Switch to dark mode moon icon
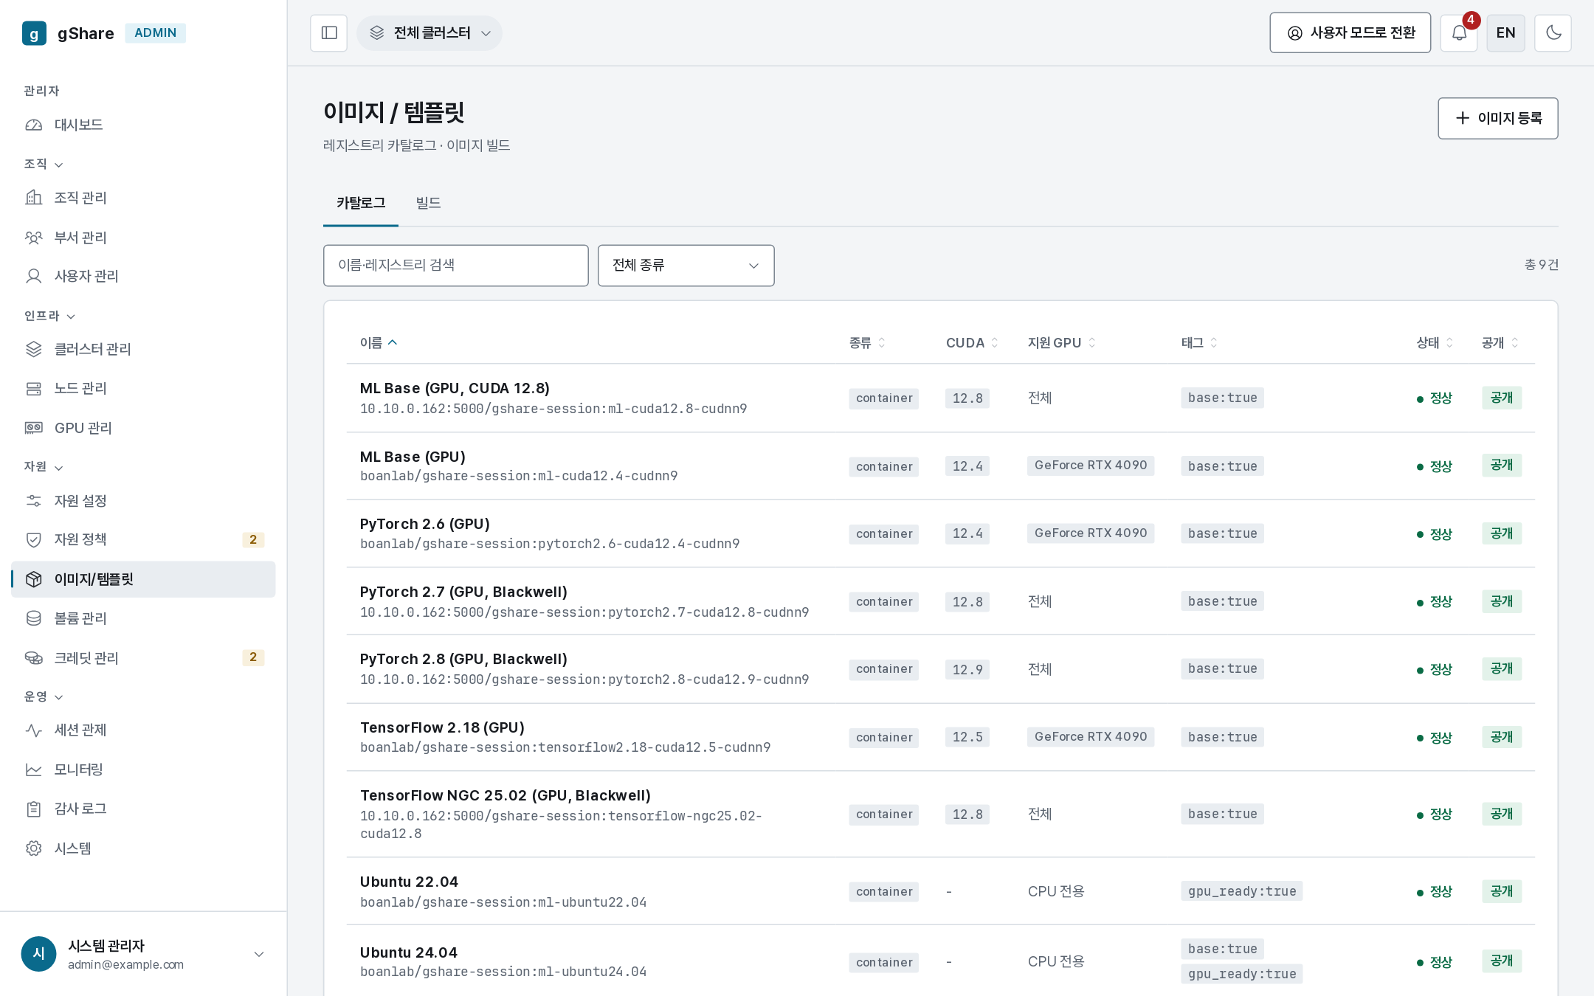 tap(1553, 33)
